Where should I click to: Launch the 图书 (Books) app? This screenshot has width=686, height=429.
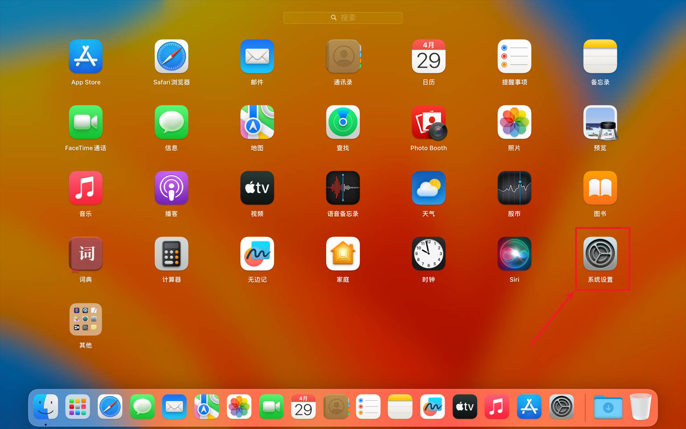[x=600, y=188]
